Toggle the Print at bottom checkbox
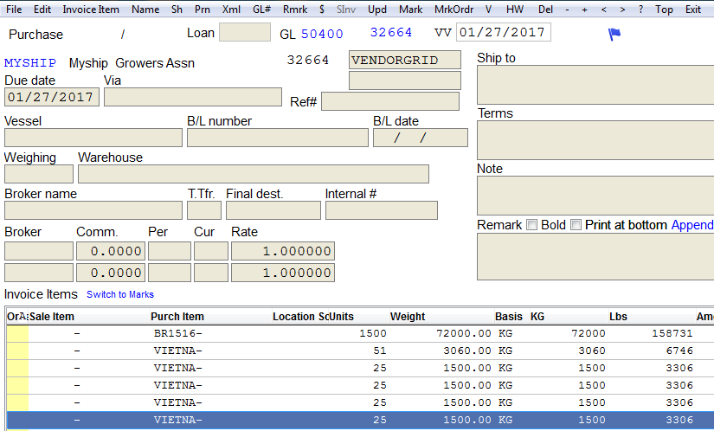The image size is (714, 431). (576, 225)
